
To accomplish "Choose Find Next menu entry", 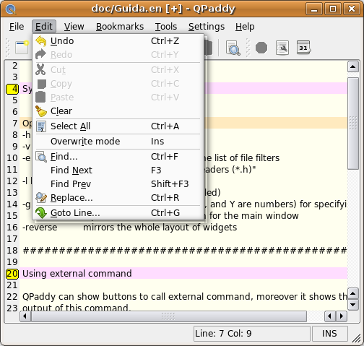I will pos(118,170).
